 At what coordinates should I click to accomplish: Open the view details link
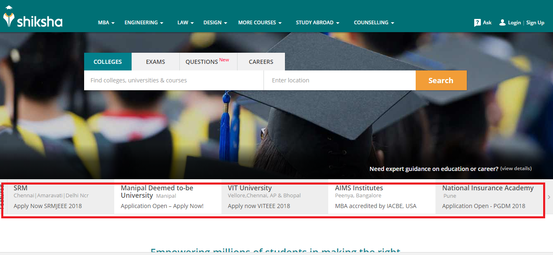point(516,168)
